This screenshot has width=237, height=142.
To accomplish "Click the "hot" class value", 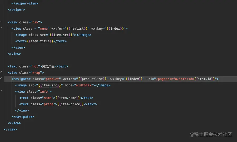I will [35, 66].
